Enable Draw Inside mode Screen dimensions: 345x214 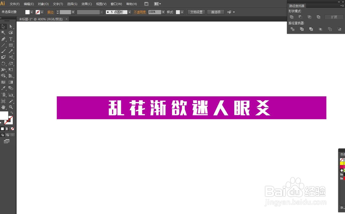tap(13, 135)
